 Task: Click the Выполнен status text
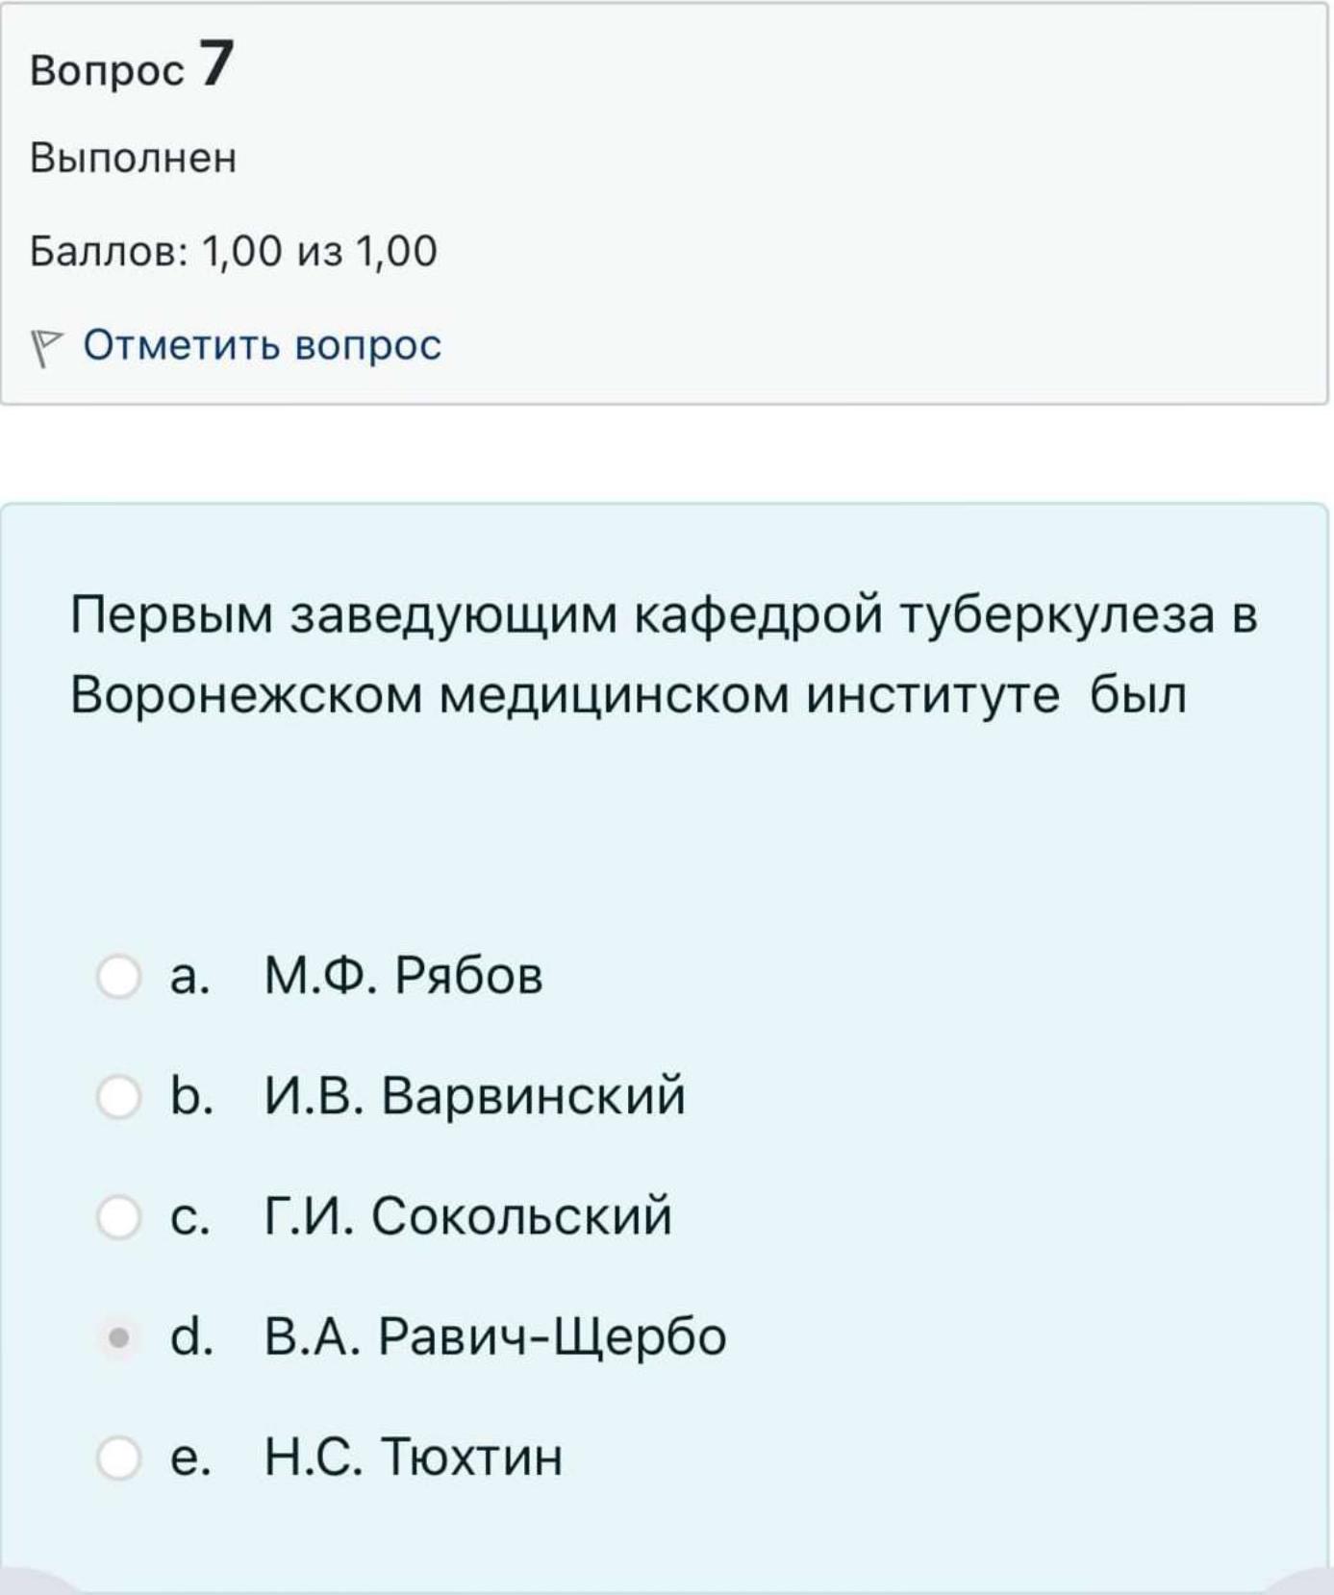click(134, 158)
